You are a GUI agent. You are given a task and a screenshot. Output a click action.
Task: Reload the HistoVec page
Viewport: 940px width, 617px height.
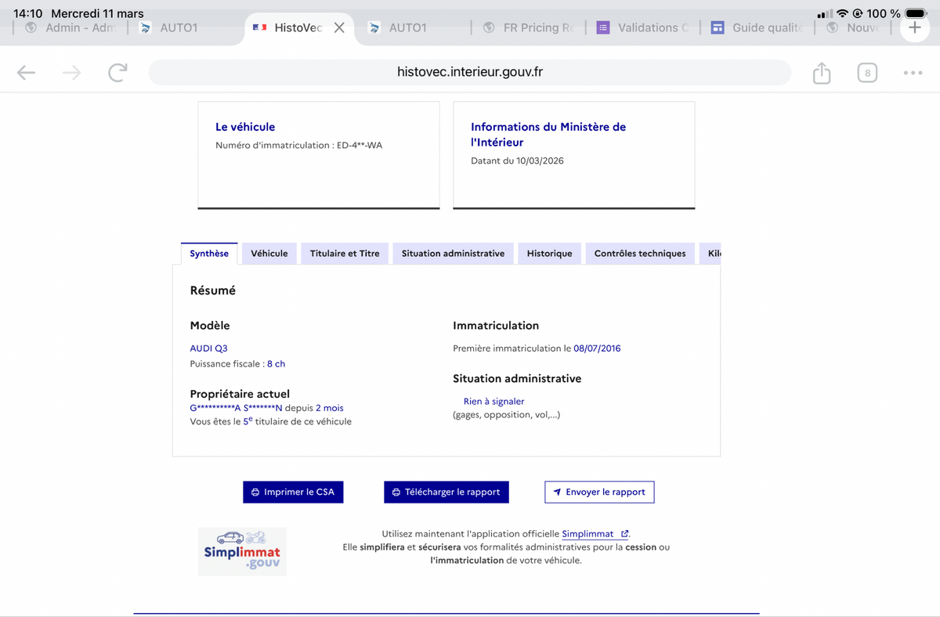pyautogui.click(x=117, y=73)
